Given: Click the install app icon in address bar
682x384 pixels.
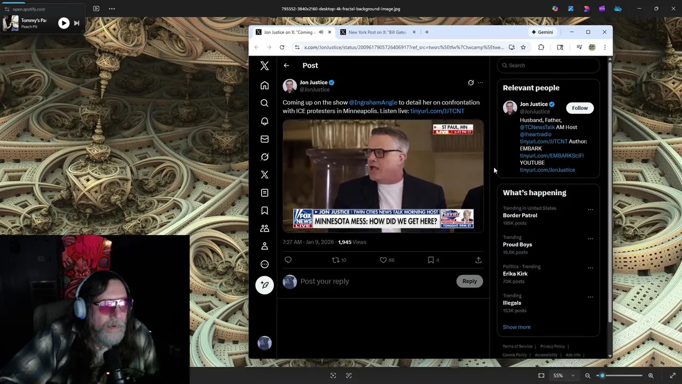Looking at the screenshot, I should (511, 47).
